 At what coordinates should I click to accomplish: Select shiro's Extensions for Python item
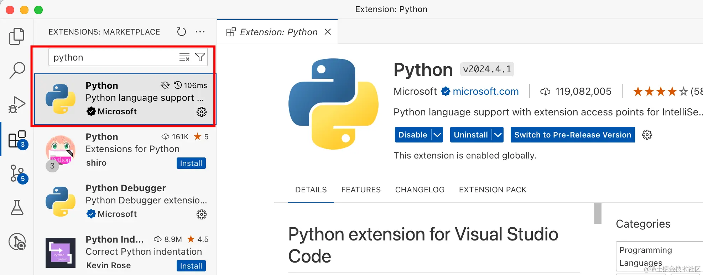click(x=125, y=150)
